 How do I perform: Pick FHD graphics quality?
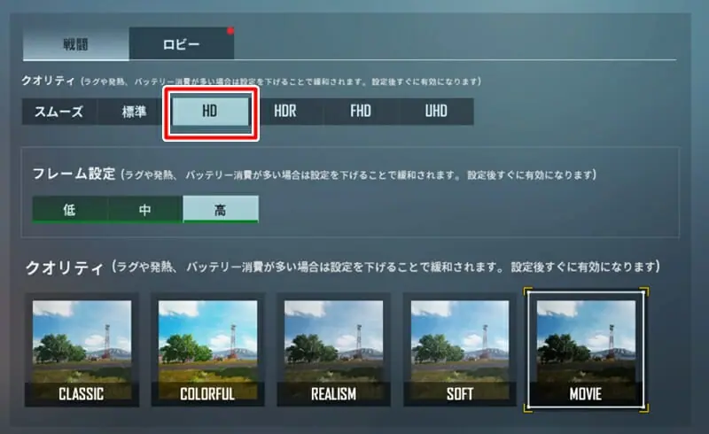[361, 112]
